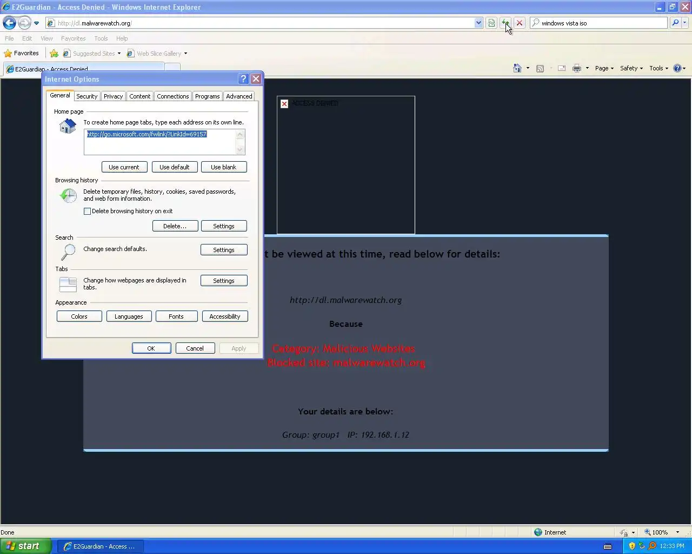This screenshot has height=554, width=692.
Task: Click the Home icon in command bar
Action: tap(517, 68)
